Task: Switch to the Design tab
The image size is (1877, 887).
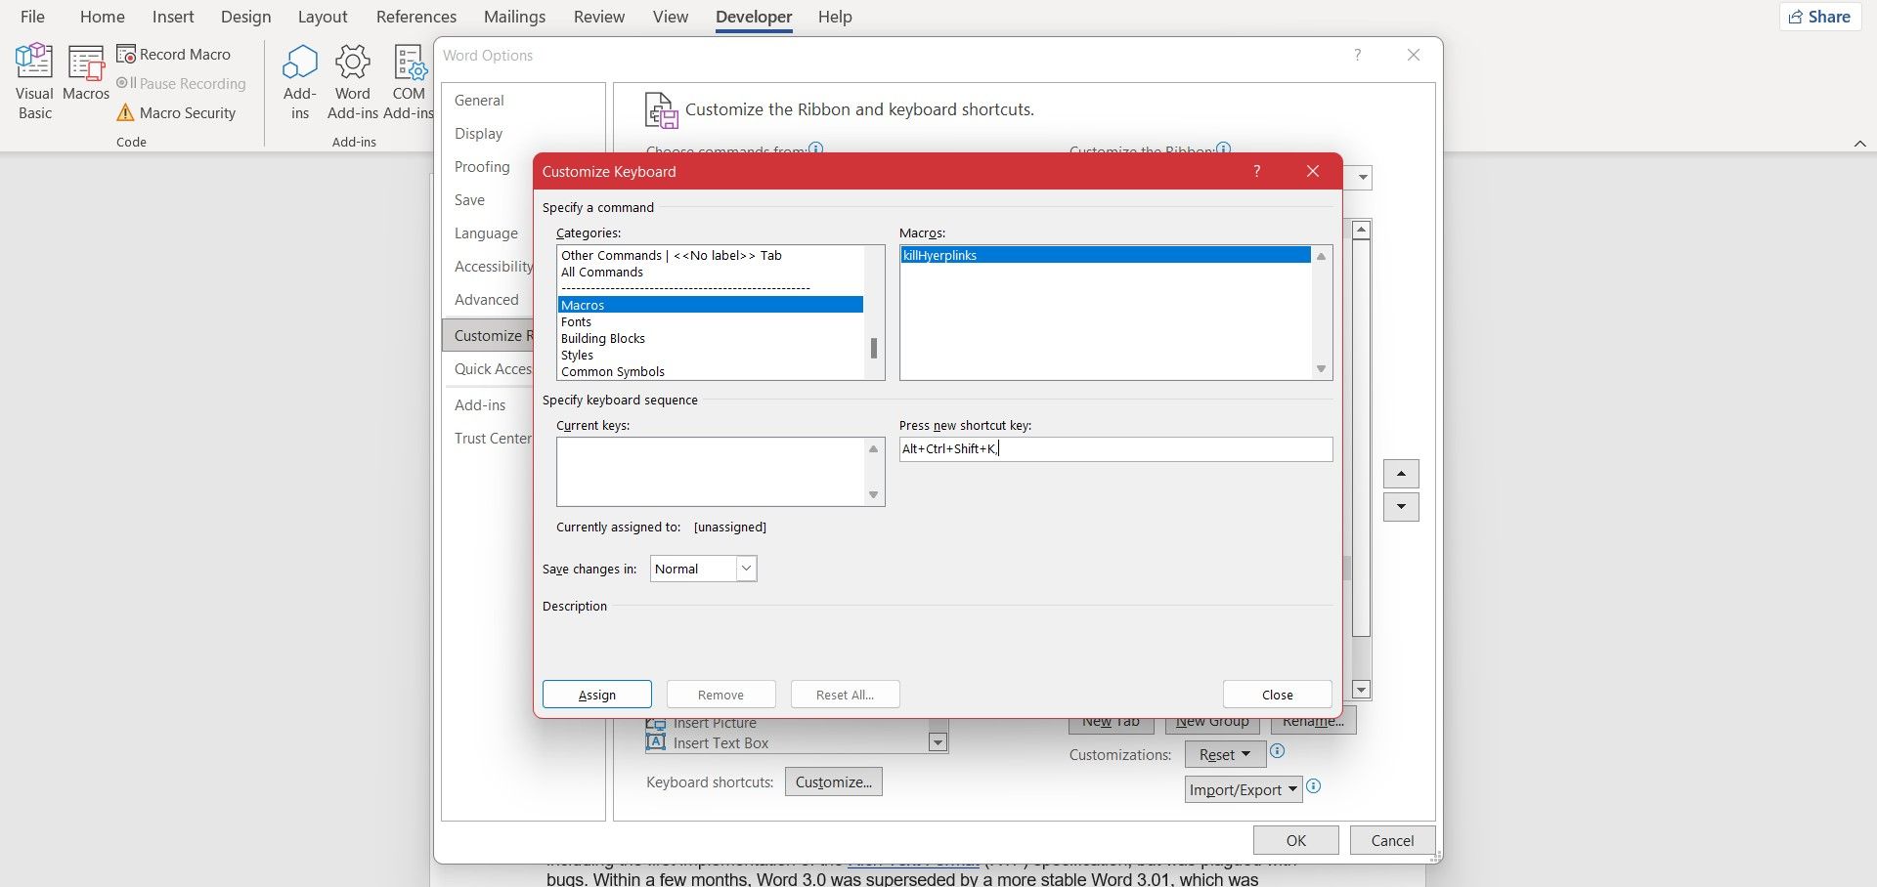Action: tap(245, 17)
